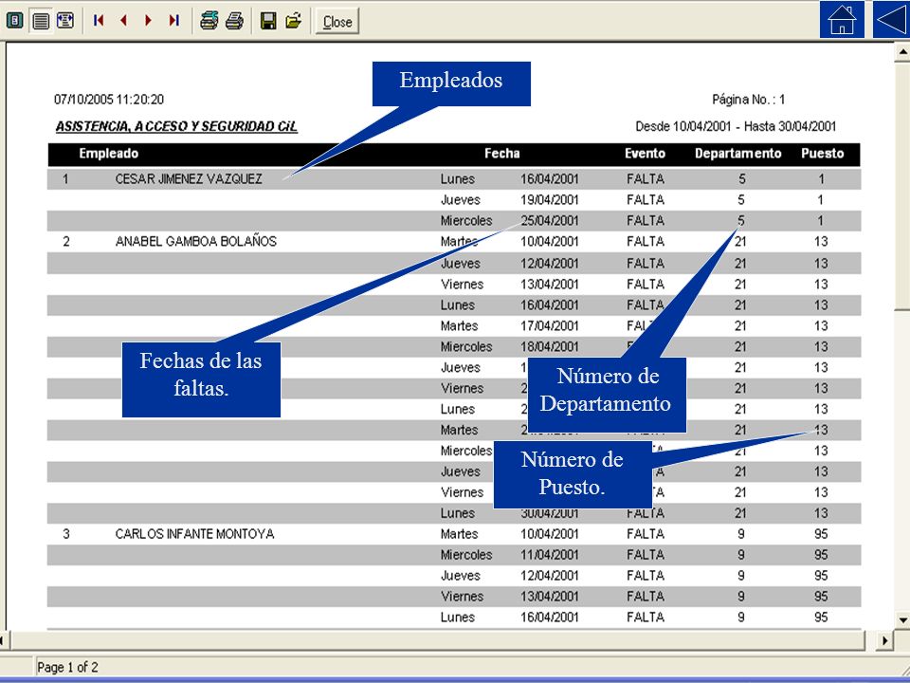Screen dimensions: 910x683
Task: Click the date 11/04/2001
Action: 550,555
